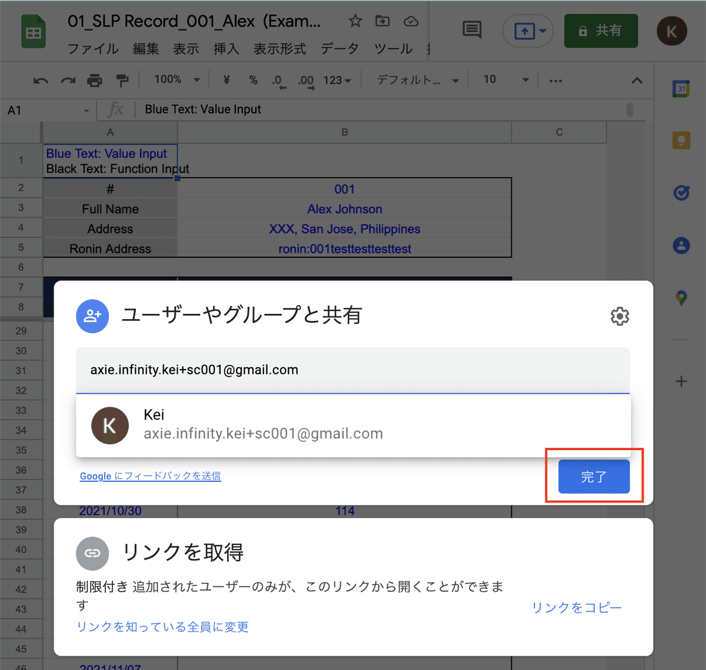
Task: Open the Google Maps side panel
Action: pyautogui.click(x=681, y=298)
